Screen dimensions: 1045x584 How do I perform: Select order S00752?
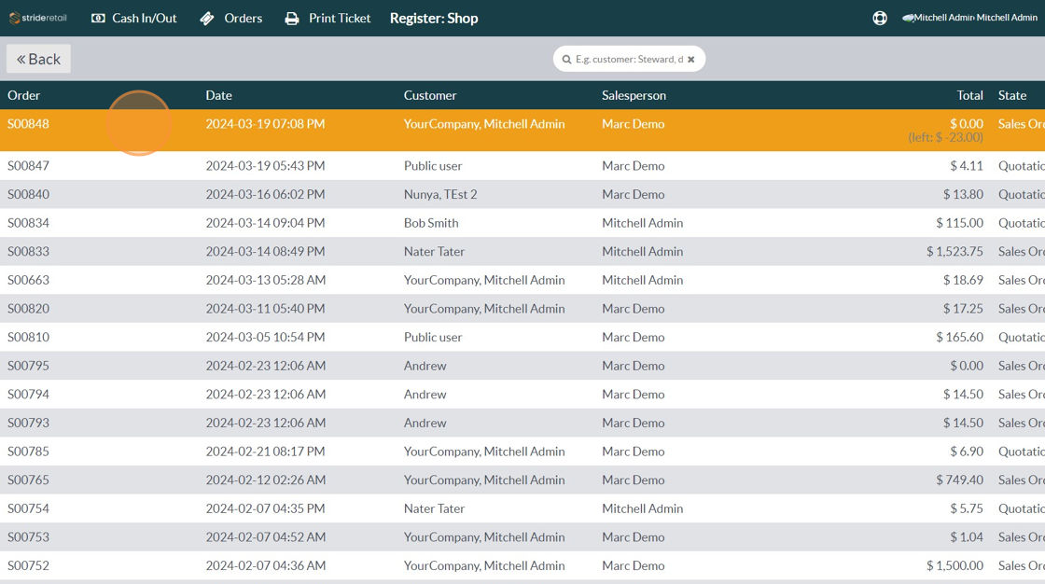[x=522, y=565]
